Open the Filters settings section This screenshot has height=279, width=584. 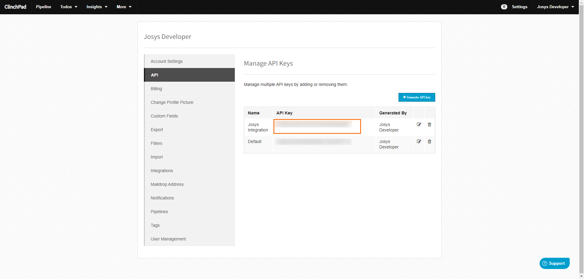tap(189, 143)
